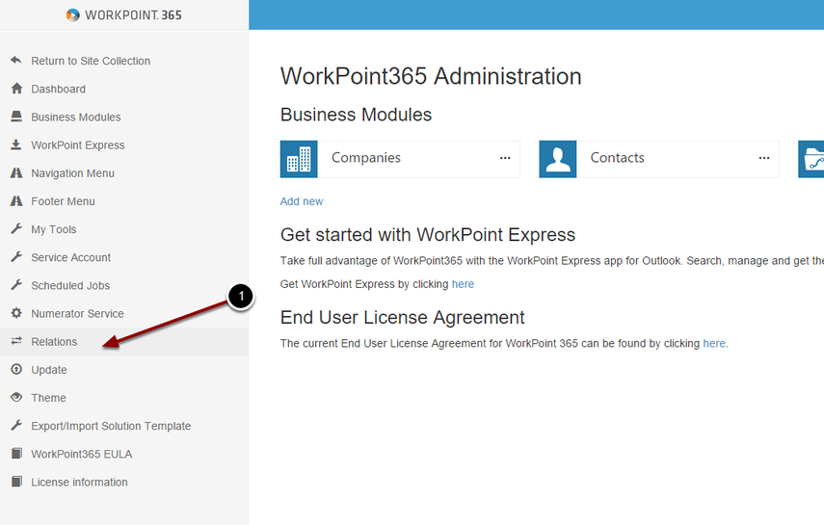Screen dimensions: 824x525
Task: Open Service Account settings
Action: click(71, 257)
